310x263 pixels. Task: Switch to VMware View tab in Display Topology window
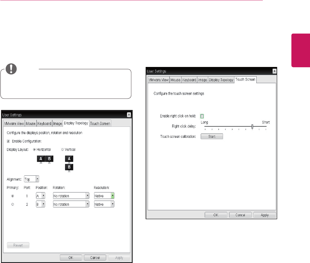[14, 124]
